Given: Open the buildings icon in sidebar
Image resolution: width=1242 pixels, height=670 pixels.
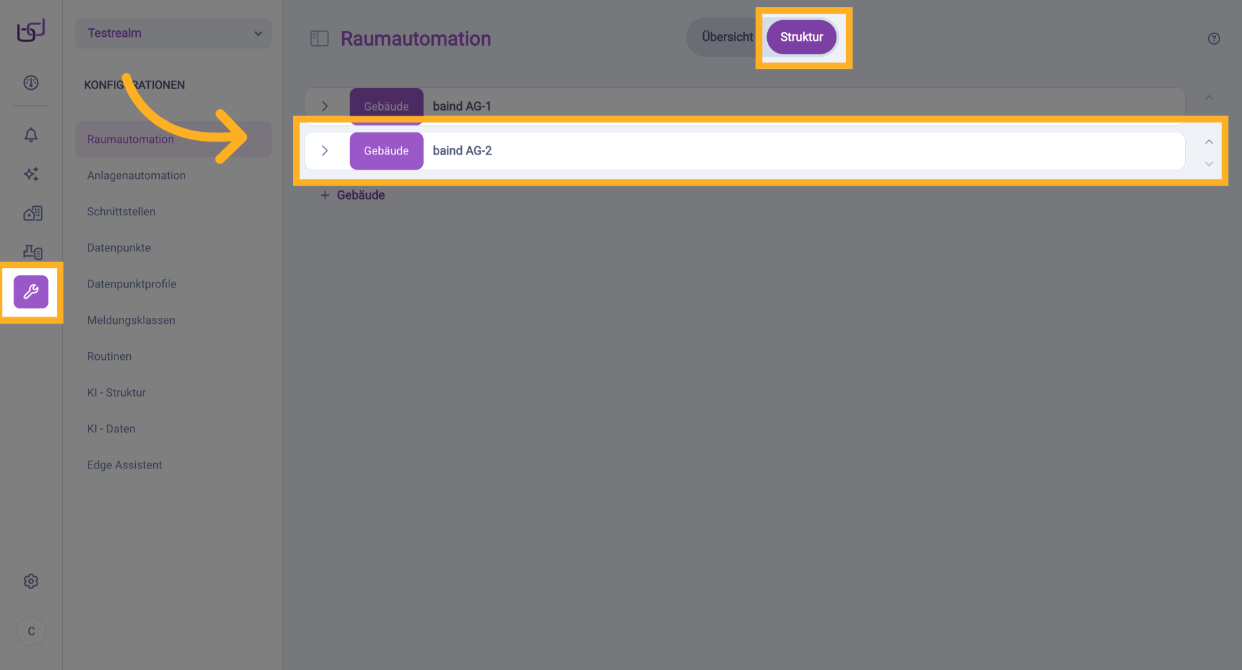Looking at the screenshot, I should point(32,213).
